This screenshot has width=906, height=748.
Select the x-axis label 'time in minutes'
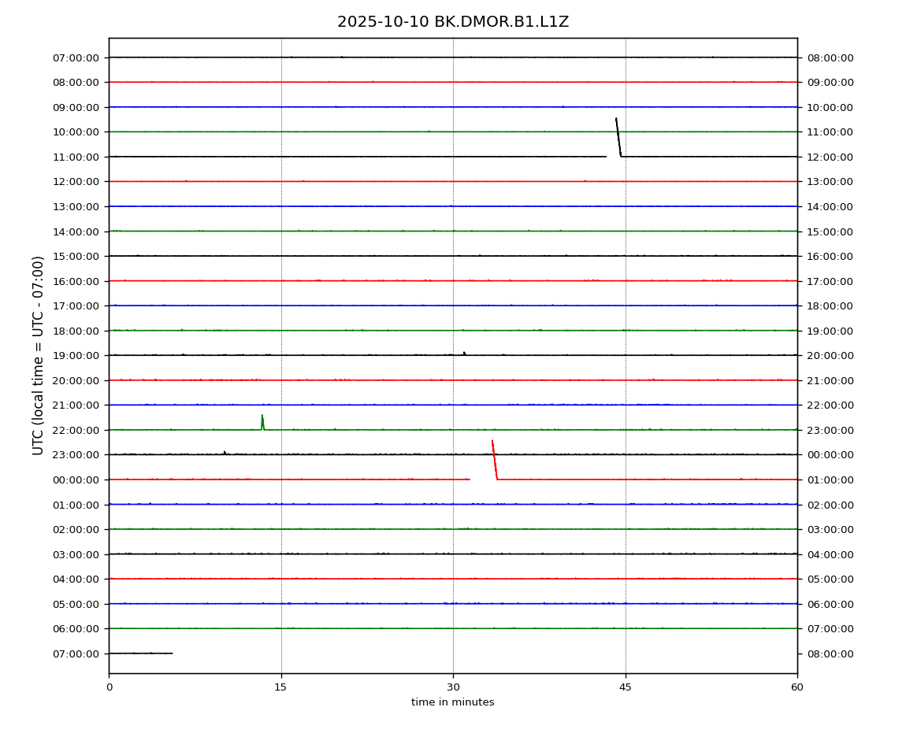click(x=452, y=702)
